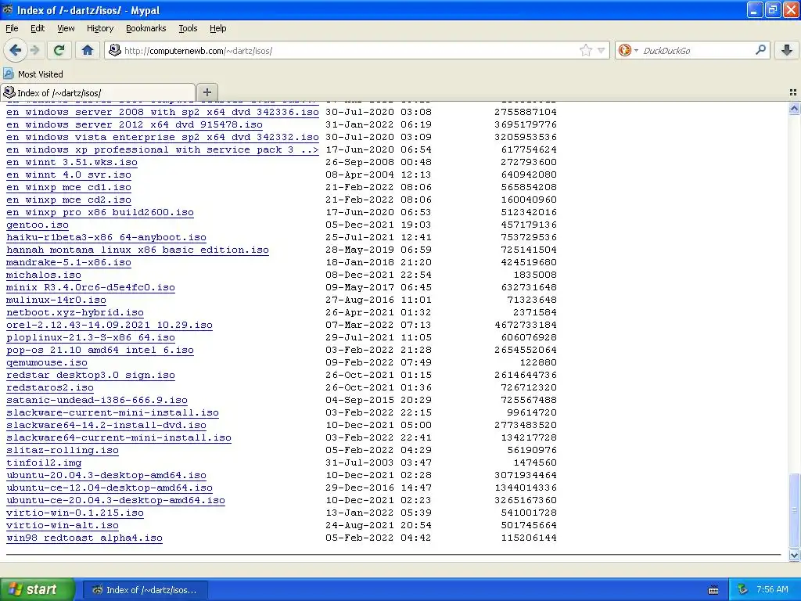Click hannah_montana_linux_x86_basic_edition.iso link

tap(138, 250)
